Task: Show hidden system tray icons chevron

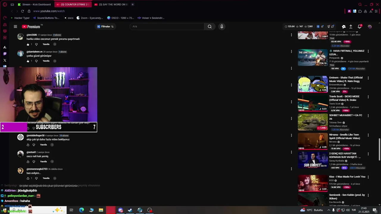Action: point(329,210)
